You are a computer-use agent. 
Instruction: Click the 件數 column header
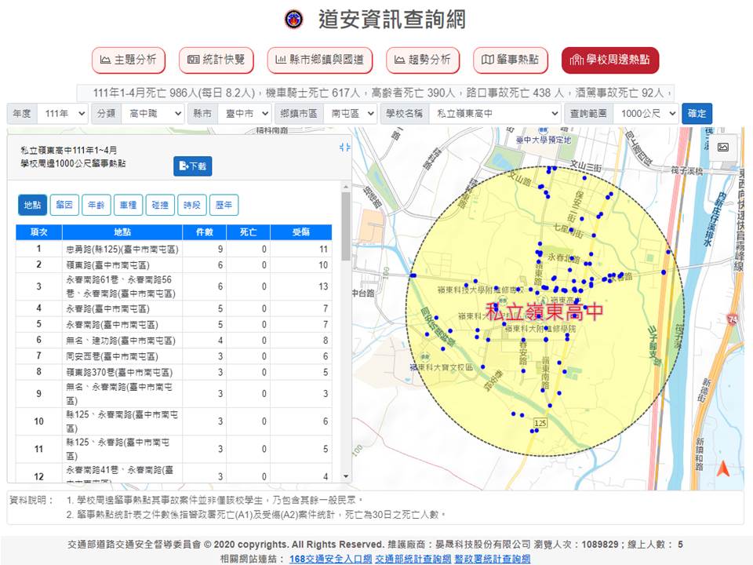[x=205, y=232]
